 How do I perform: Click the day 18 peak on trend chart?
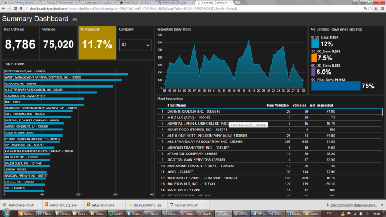(249, 41)
